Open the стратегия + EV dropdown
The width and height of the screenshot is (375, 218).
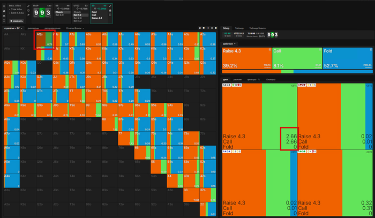13,28
